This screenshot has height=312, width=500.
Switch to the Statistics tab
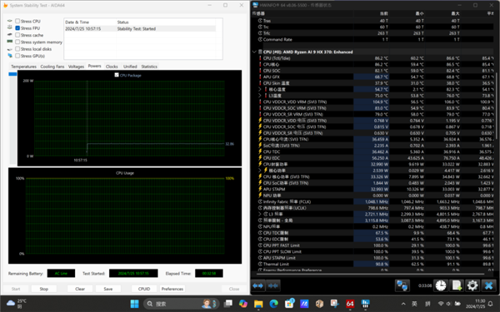[149, 67]
